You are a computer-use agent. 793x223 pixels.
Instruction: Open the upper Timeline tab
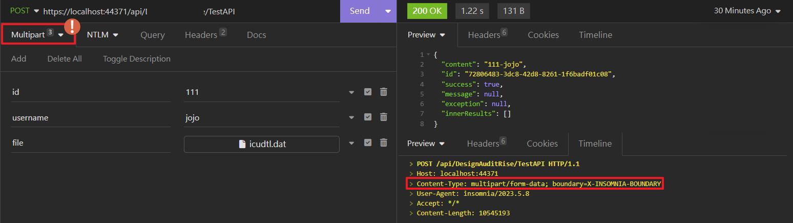tap(595, 35)
